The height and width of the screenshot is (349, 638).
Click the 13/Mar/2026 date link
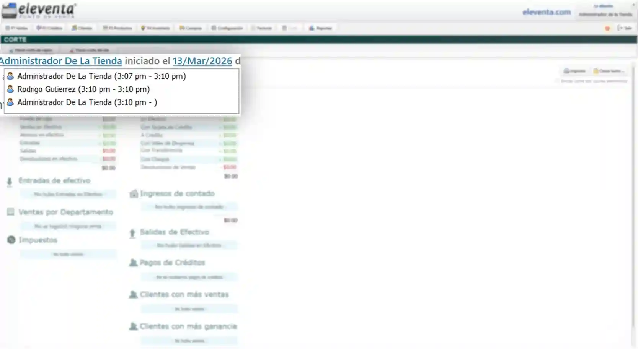pyautogui.click(x=202, y=61)
